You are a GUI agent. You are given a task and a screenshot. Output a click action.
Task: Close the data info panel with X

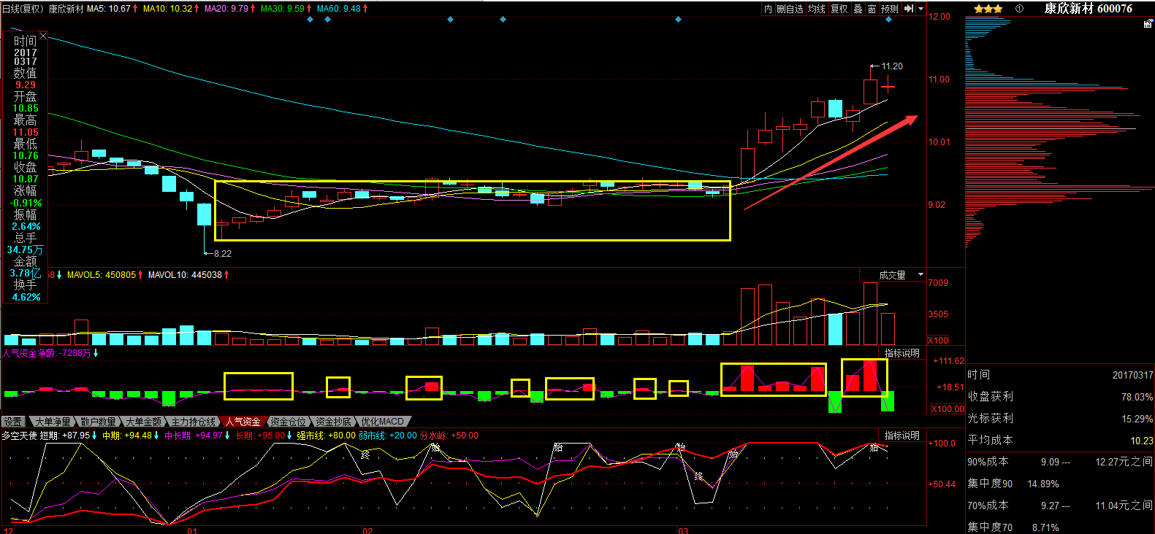(x=43, y=36)
